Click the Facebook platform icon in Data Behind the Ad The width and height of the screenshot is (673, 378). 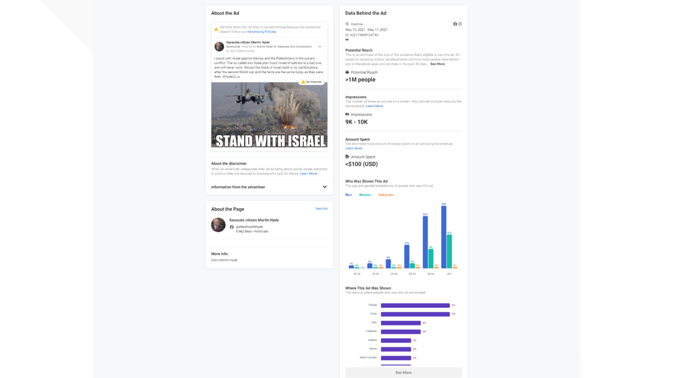click(x=455, y=24)
